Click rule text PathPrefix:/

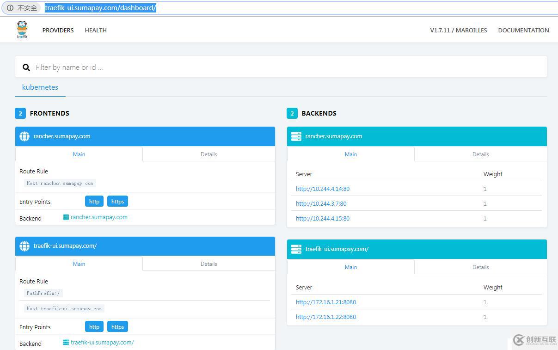coord(43,293)
